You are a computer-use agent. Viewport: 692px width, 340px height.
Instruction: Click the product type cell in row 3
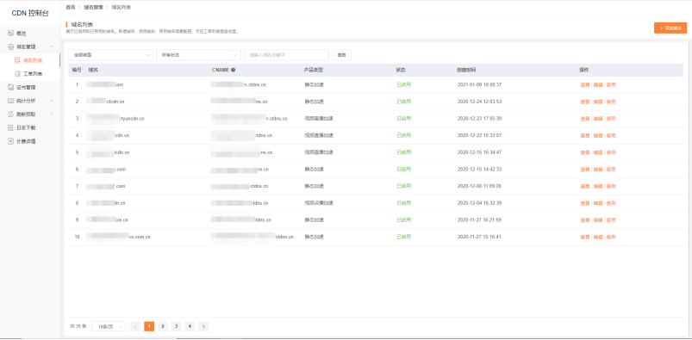coord(319,119)
